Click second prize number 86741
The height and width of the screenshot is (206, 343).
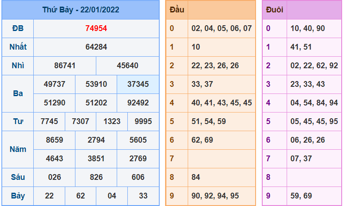(65, 66)
